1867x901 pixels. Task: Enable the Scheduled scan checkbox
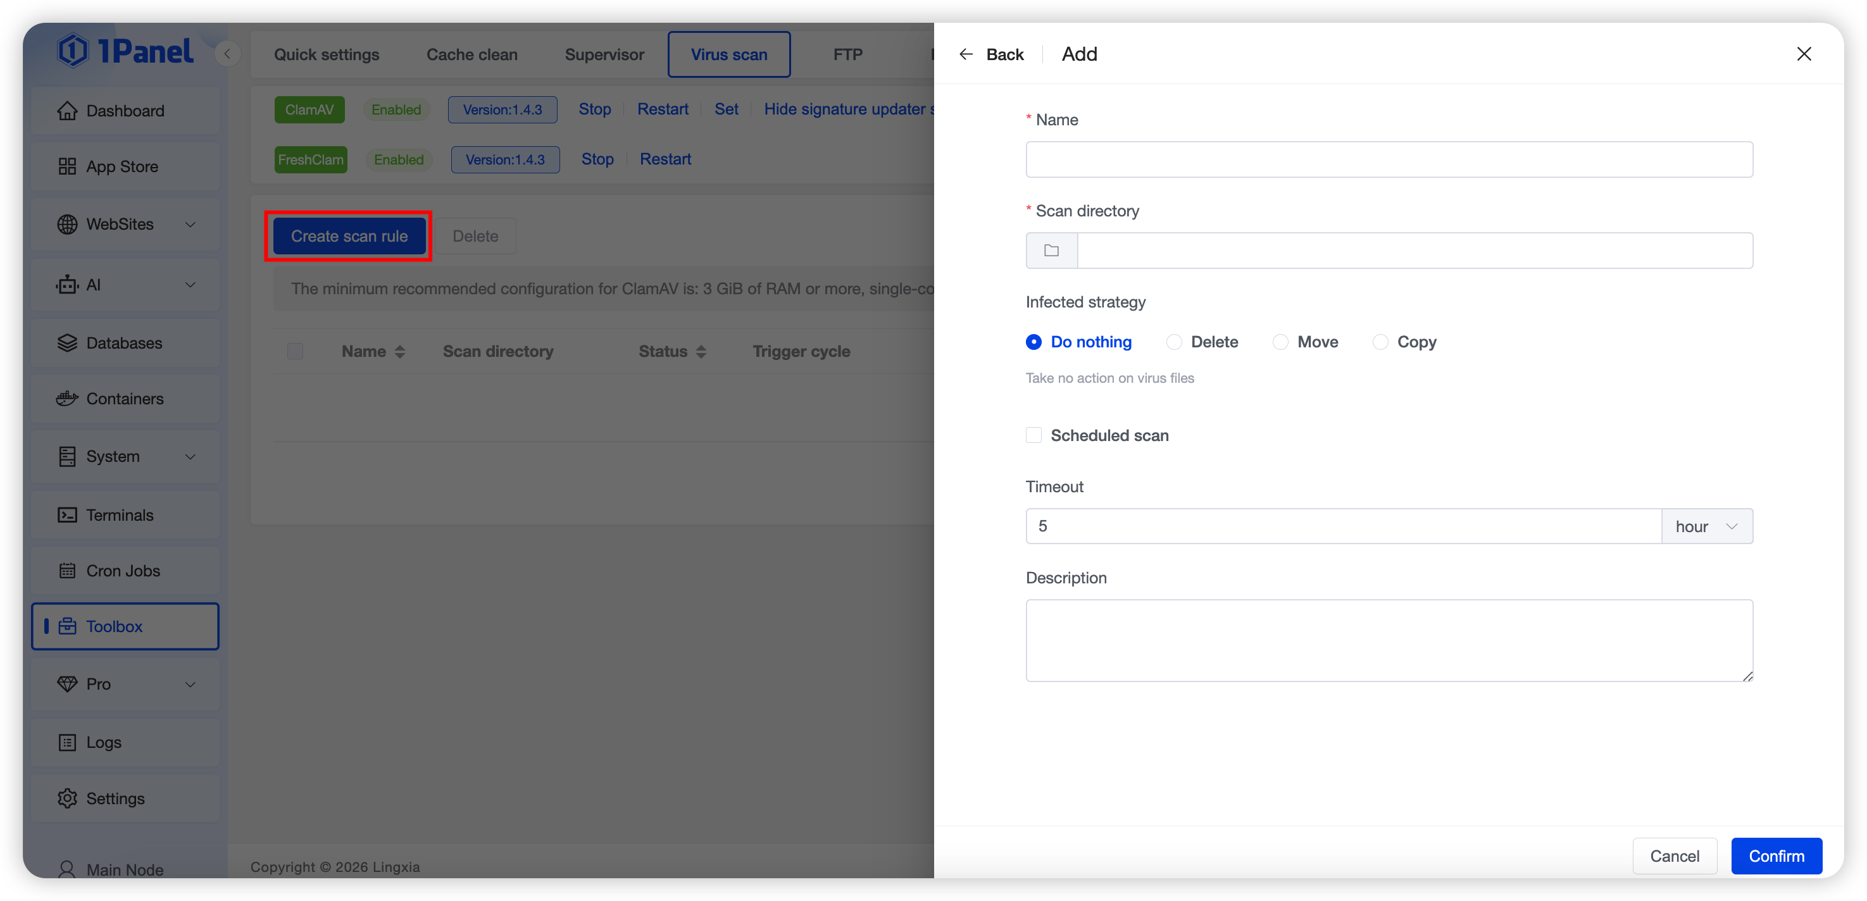1033,435
